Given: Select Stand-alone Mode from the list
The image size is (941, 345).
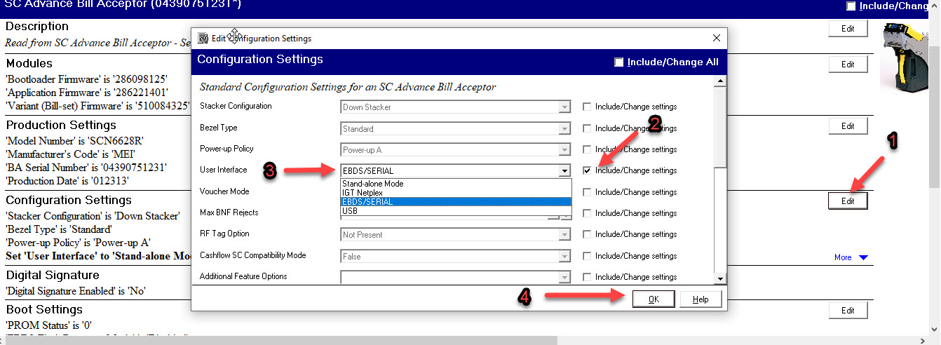Looking at the screenshot, I should click(x=373, y=184).
